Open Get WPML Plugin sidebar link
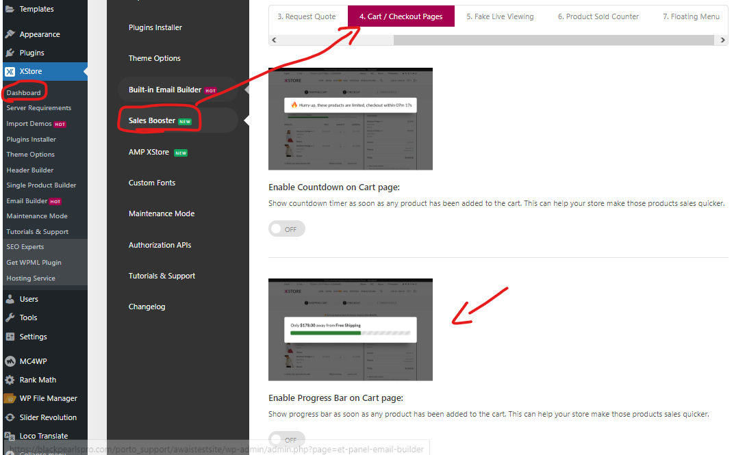734x455 pixels. tap(34, 263)
